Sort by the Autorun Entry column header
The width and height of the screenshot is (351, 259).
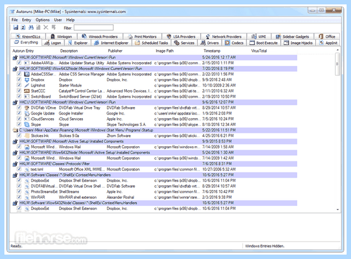23,51
